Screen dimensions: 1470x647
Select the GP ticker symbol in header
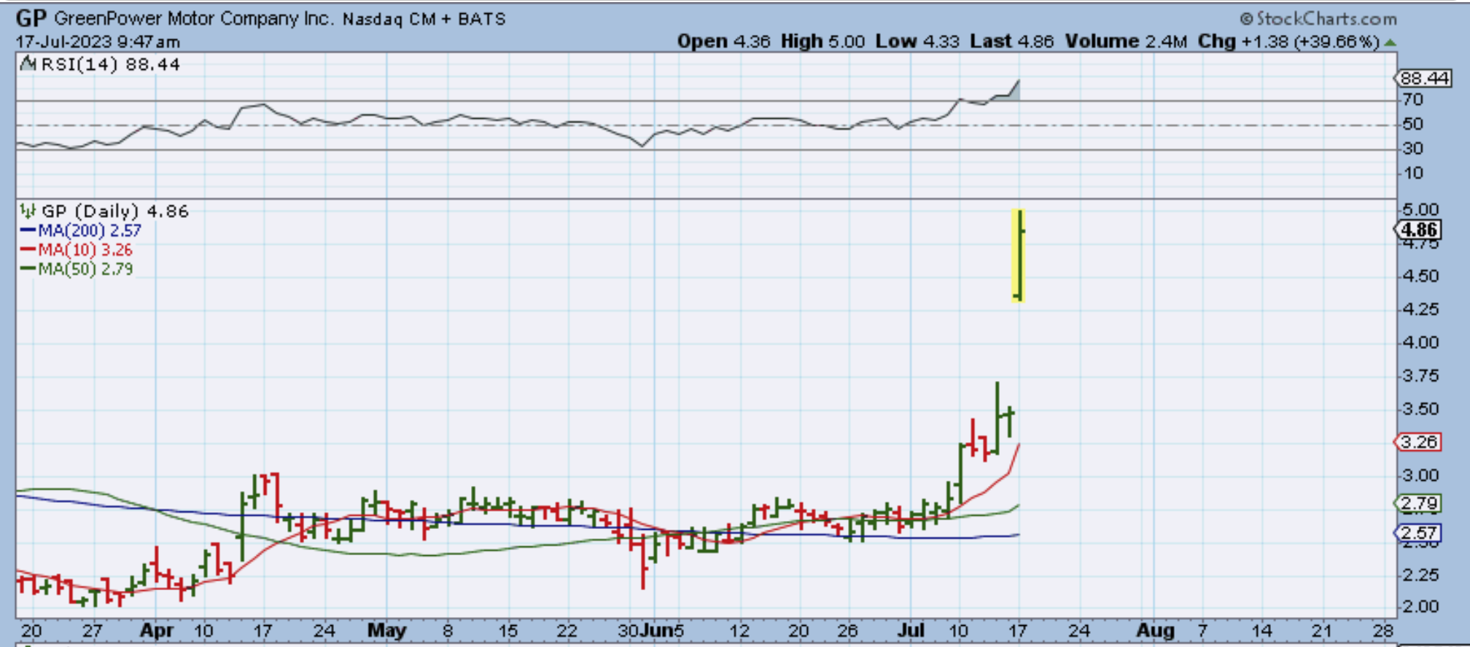tap(31, 18)
